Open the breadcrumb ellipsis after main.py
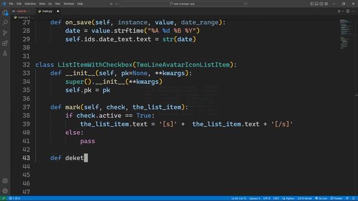Viewport: 358px width, 201px height. coord(32,17)
